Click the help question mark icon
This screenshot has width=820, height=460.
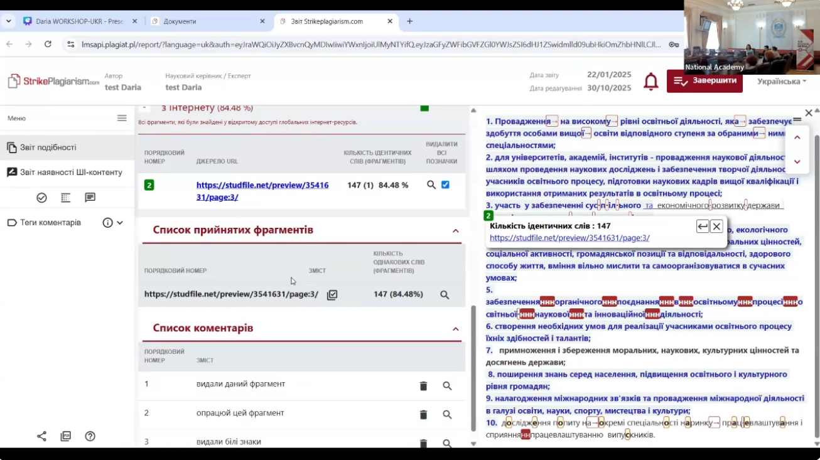[x=90, y=436]
